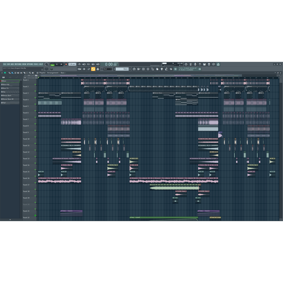Open the OPTIONS menu
The image size is (283, 283).
coord(30,64)
